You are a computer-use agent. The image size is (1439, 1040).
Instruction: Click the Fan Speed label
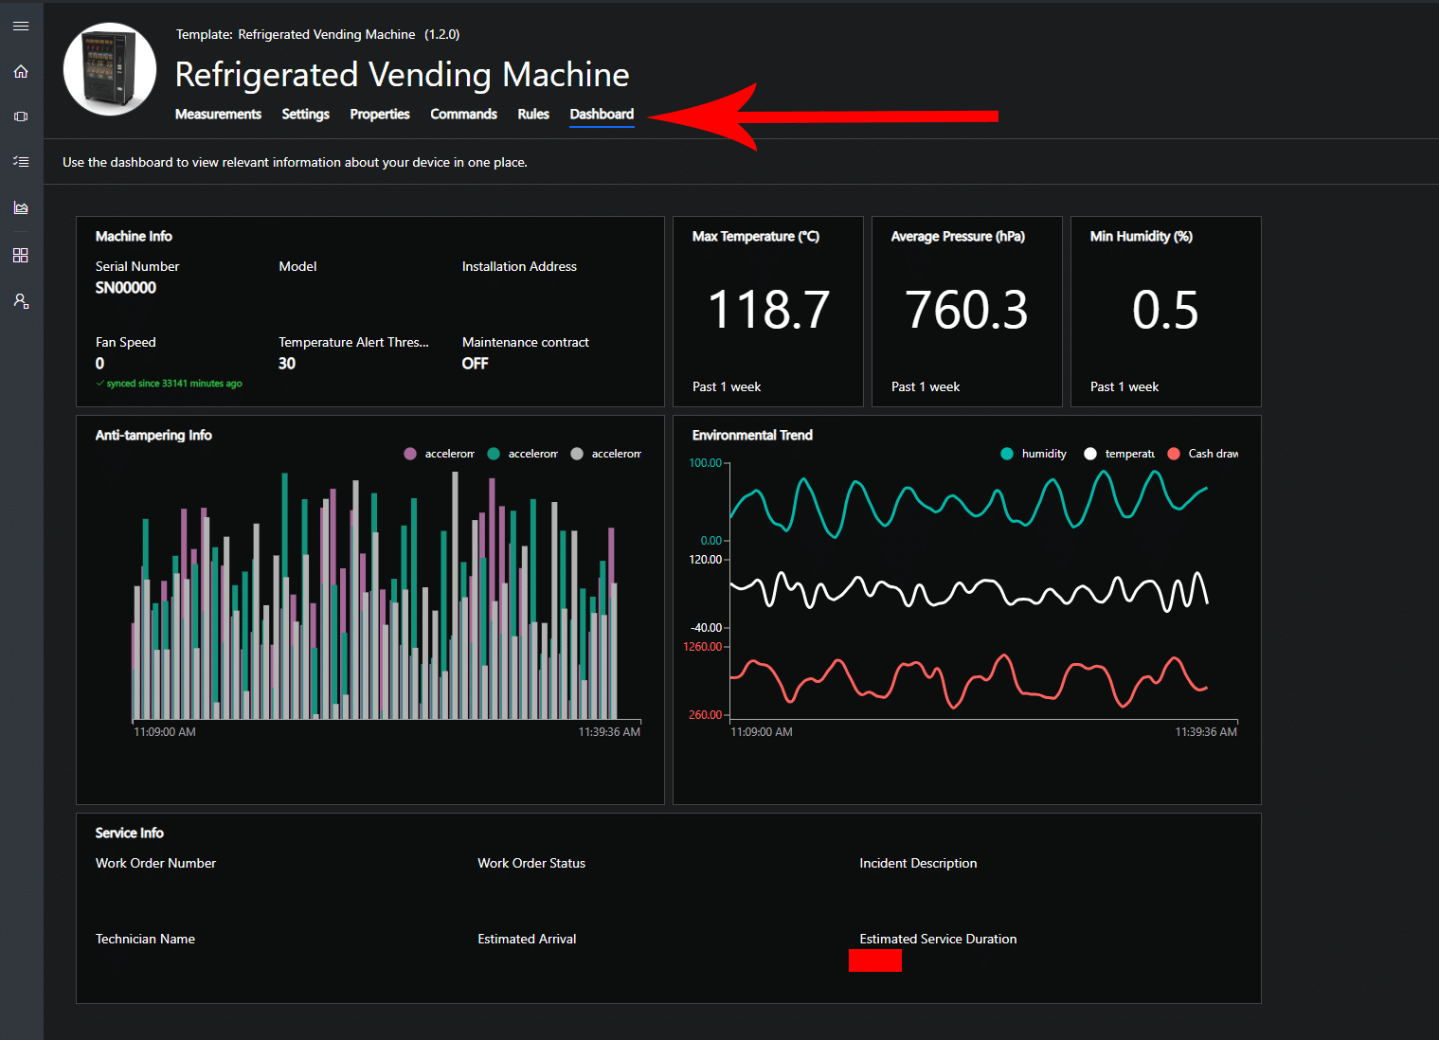coord(125,342)
